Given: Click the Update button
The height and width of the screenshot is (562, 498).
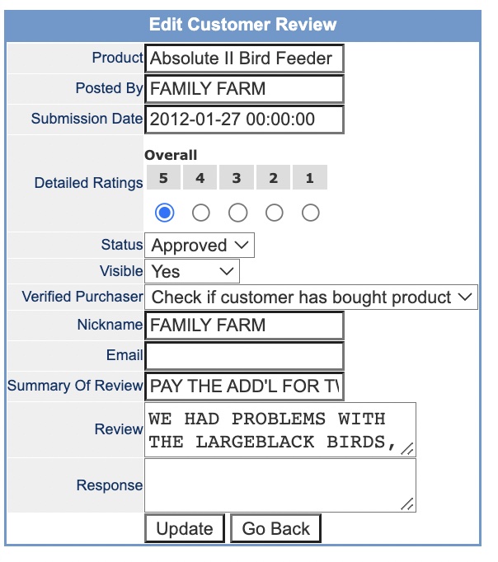Looking at the screenshot, I should click(x=185, y=529).
